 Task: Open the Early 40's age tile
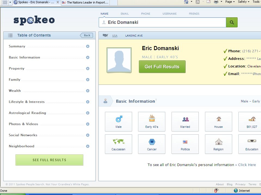(152, 122)
